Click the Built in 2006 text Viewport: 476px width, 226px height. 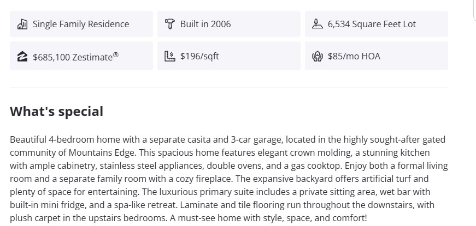205,24
